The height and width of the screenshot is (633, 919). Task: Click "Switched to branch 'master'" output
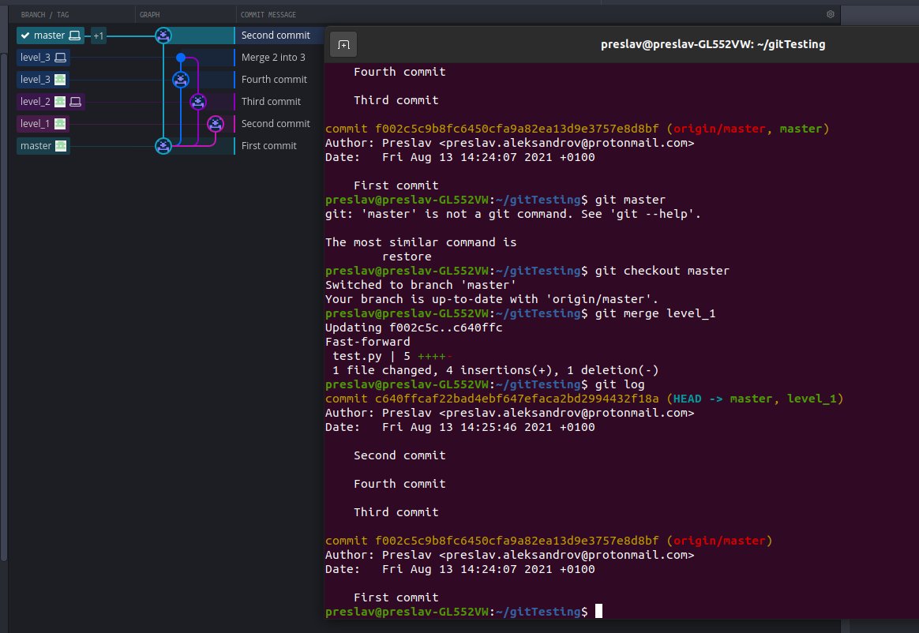point(420,285)
